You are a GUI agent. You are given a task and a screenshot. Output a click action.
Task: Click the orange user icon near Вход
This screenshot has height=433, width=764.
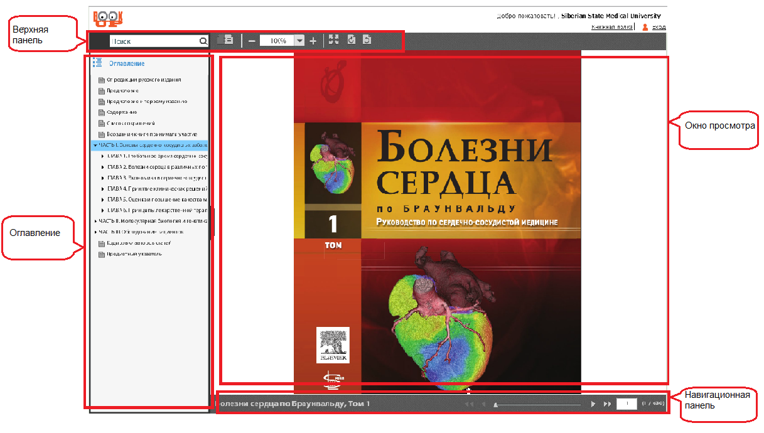(x=645, y=27)
